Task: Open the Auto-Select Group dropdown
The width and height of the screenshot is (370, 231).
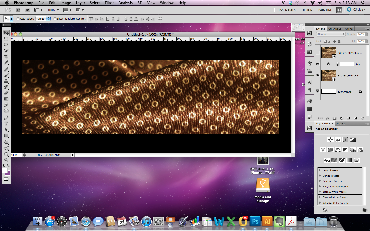Action: [43, 19]
